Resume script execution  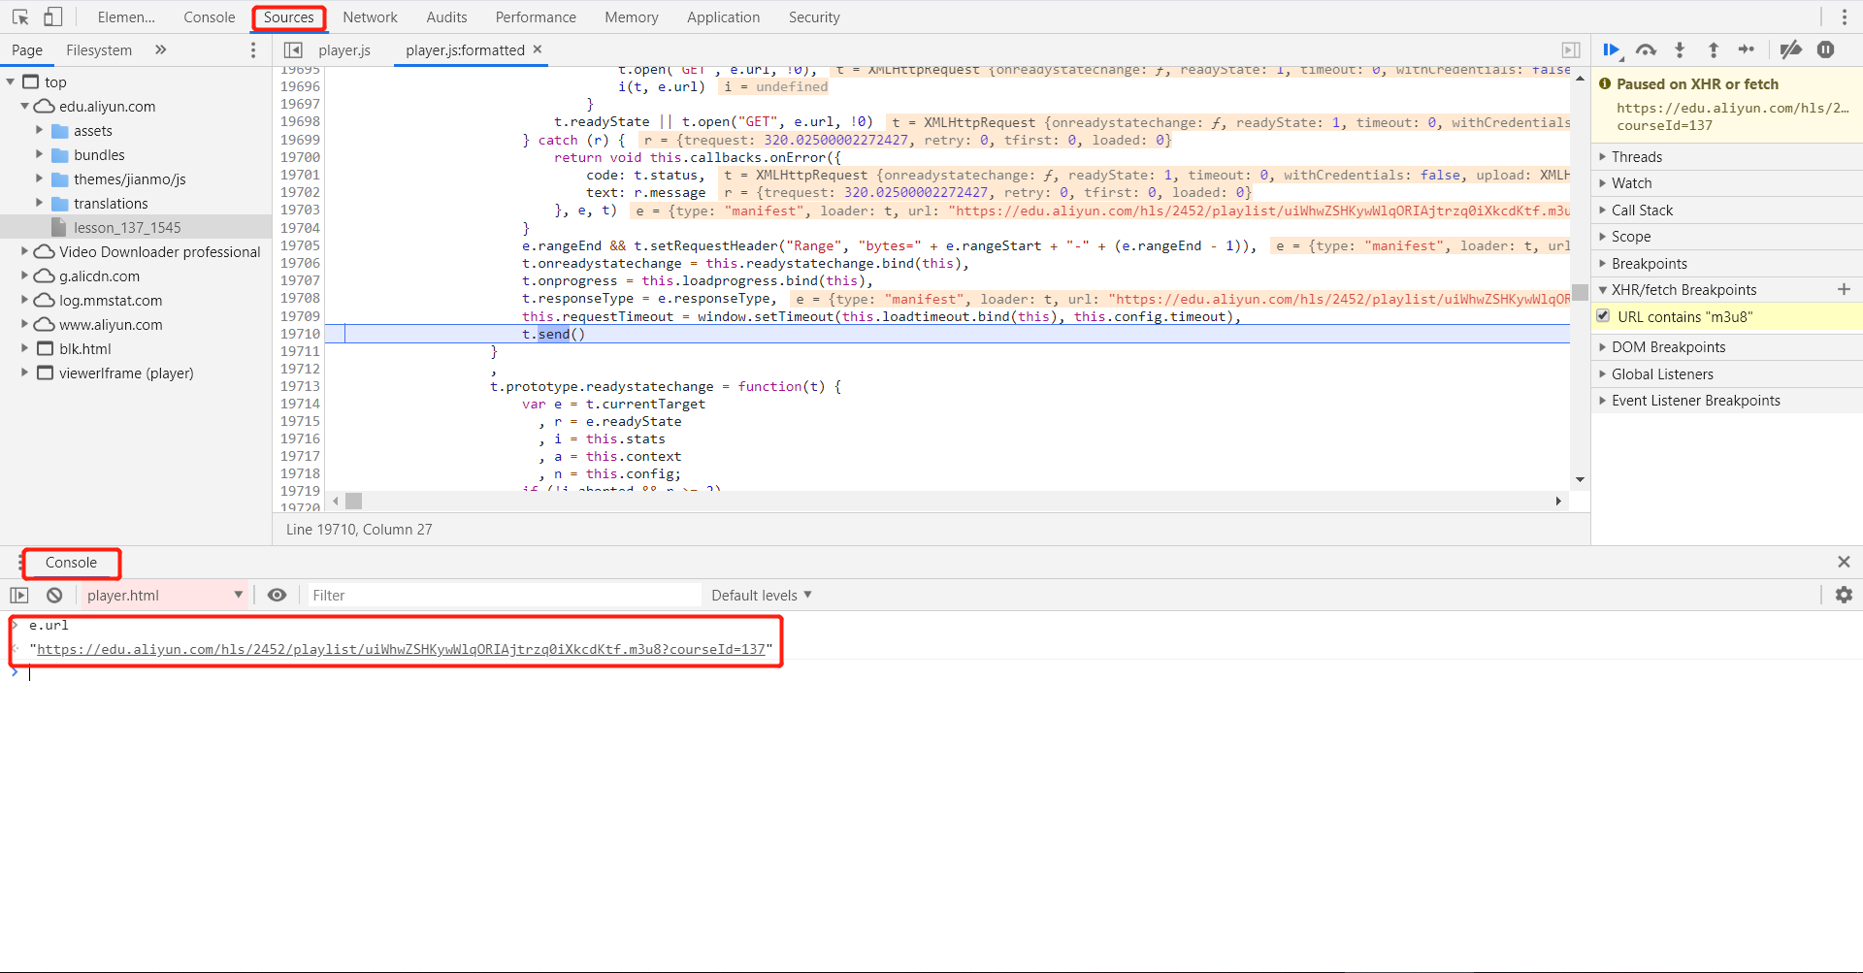[x=1612, y=49]
